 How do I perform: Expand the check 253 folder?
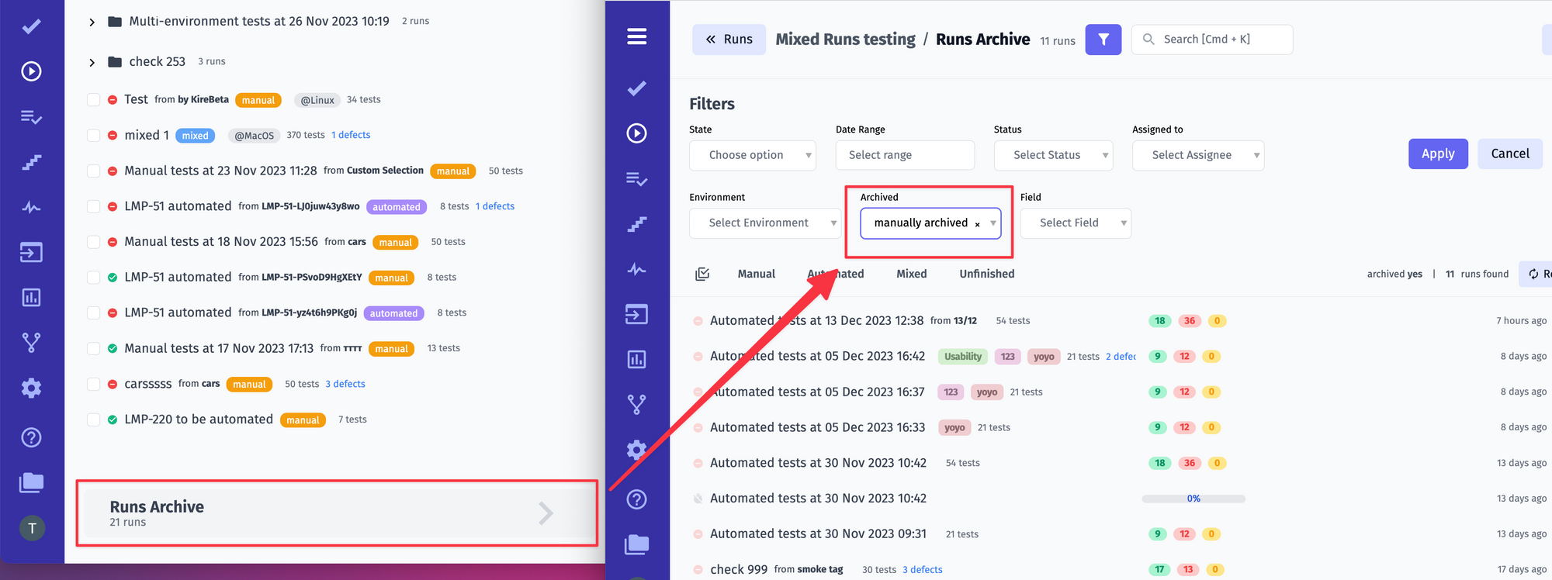(x=92, y=62)
